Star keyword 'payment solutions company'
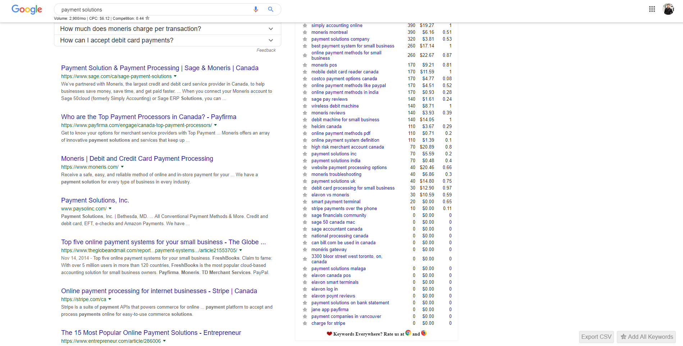Viewport: 683px width, 346px height. (x=305, y=39)
